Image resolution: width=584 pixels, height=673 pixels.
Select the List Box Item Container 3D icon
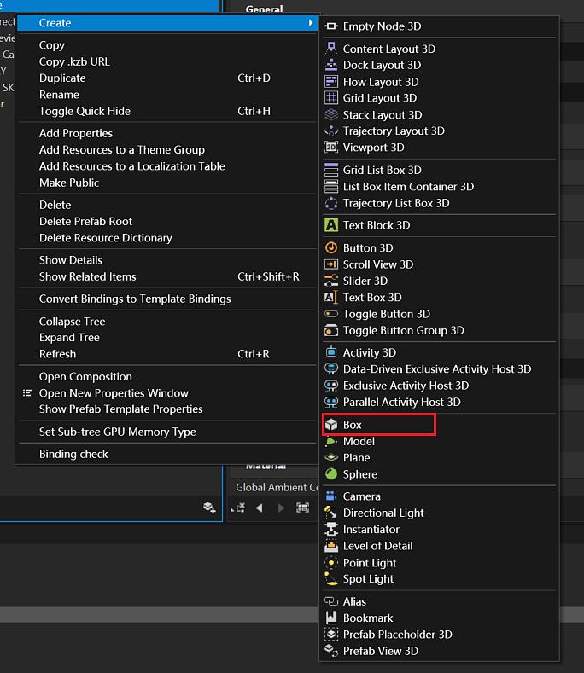click(331, 186)
